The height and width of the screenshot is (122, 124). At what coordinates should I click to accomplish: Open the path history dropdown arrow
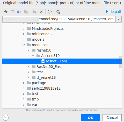[x=119, y=19]
